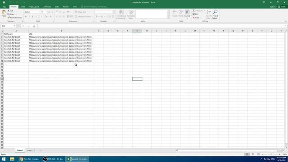Click the Borders icon
Image resolution: width=288 pixels, height=162 pixels.
pos(39,17)
